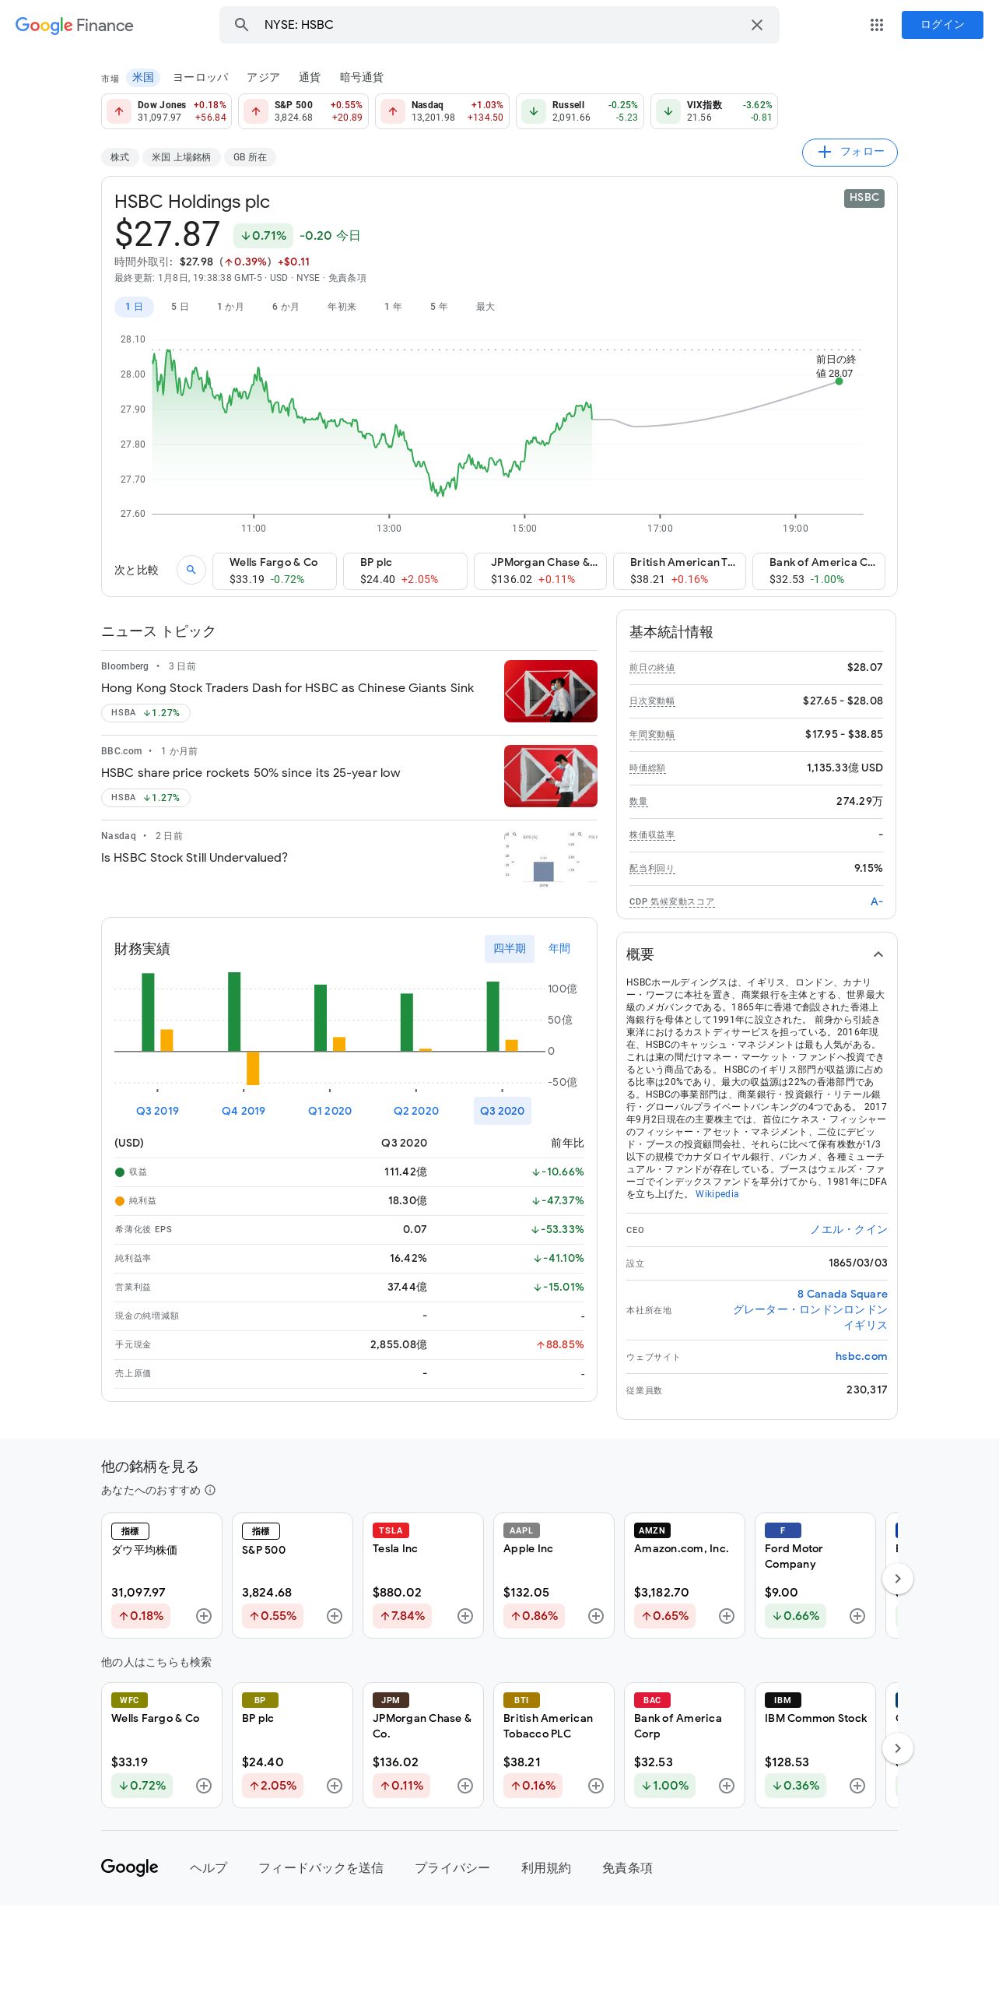Add JPMorgan Chase card with plus icon
The image size is (999, 1999).
coord(465,1786)
